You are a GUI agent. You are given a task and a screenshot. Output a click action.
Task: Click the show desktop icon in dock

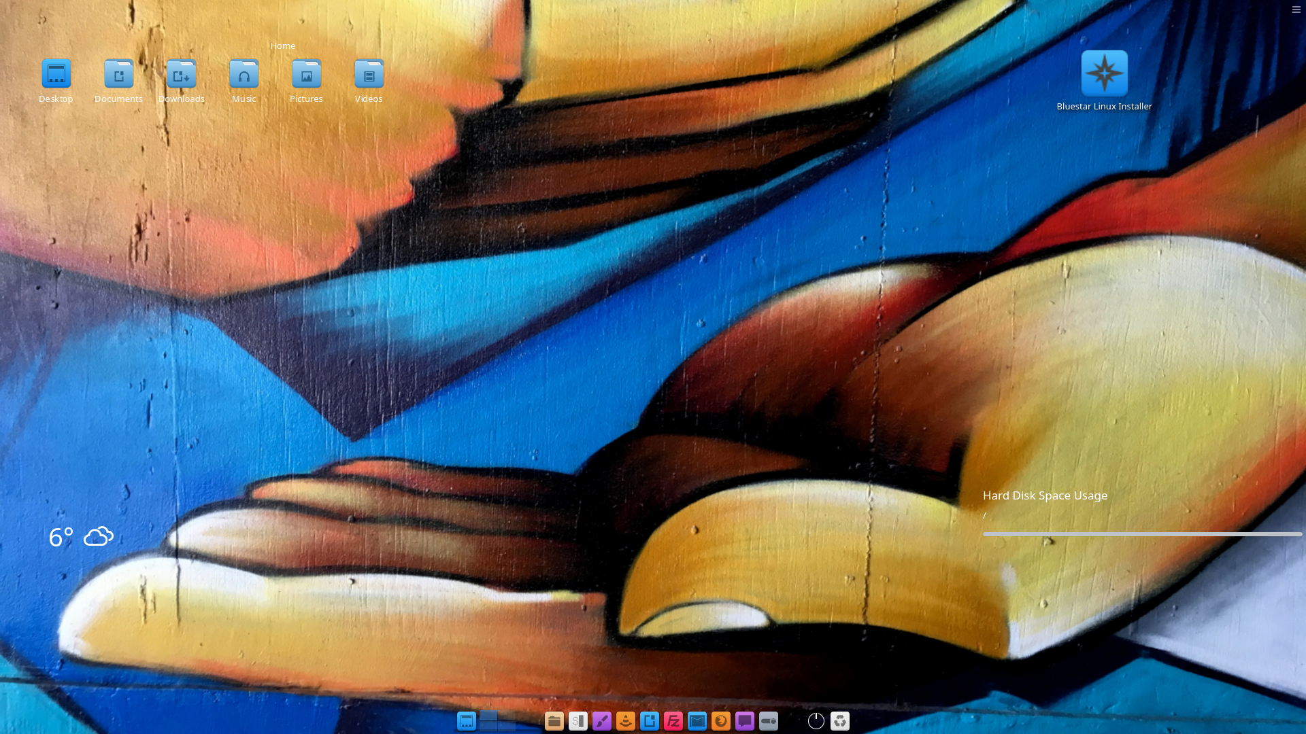[467, 721]
